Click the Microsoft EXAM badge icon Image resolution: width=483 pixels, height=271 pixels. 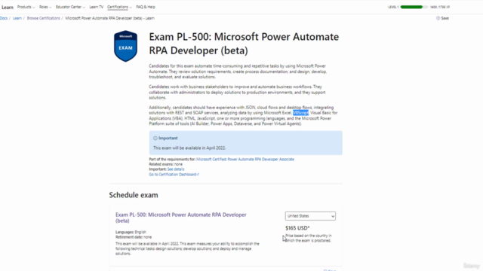(126, 46)
